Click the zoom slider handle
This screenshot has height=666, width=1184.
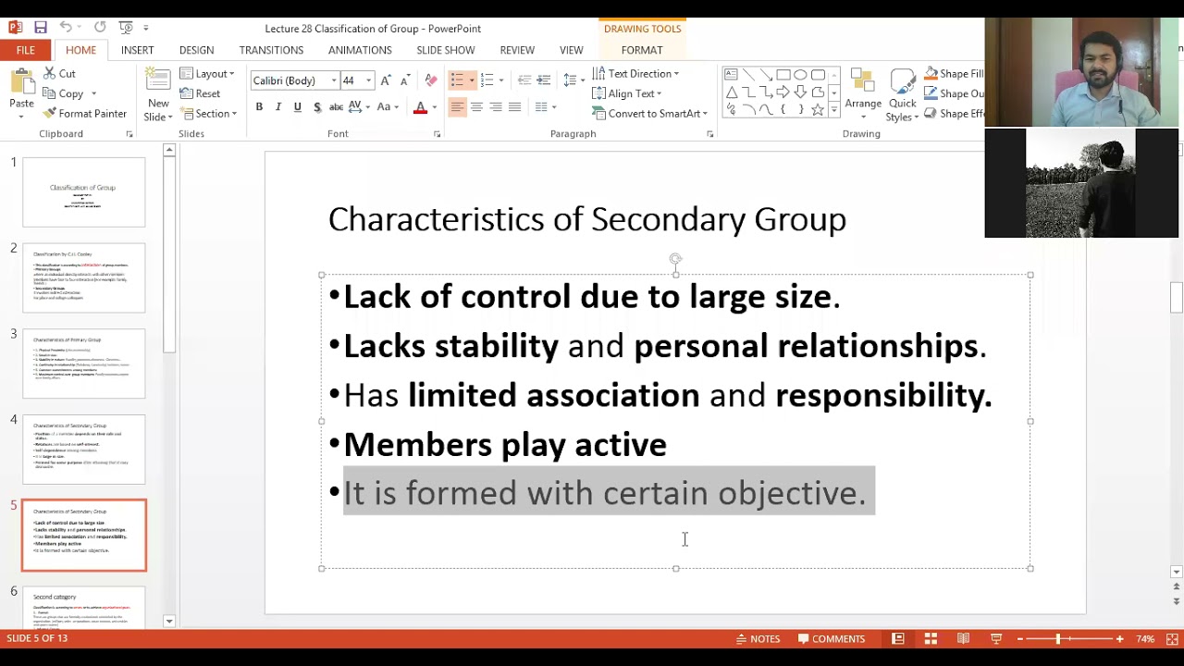[1057, 639]
